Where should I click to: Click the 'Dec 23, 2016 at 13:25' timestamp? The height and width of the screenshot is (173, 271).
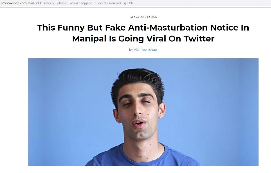tap(143, 17)
